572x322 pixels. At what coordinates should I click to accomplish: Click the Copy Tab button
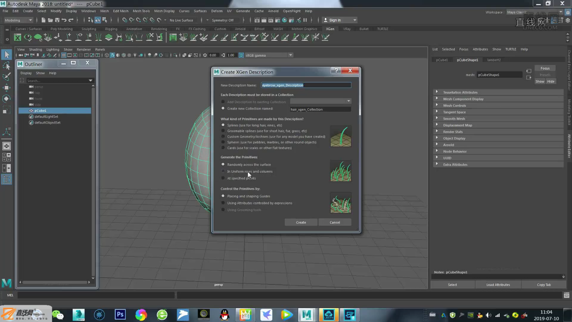[x=544, y=285]
